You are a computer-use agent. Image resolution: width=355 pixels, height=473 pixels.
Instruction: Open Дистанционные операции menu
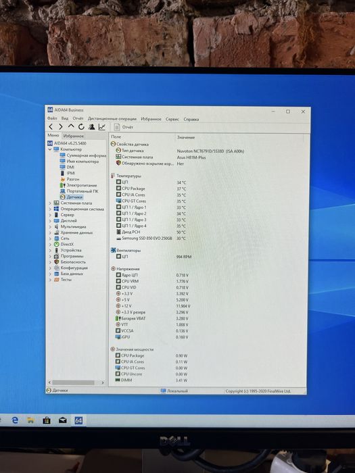coord(112,119)
